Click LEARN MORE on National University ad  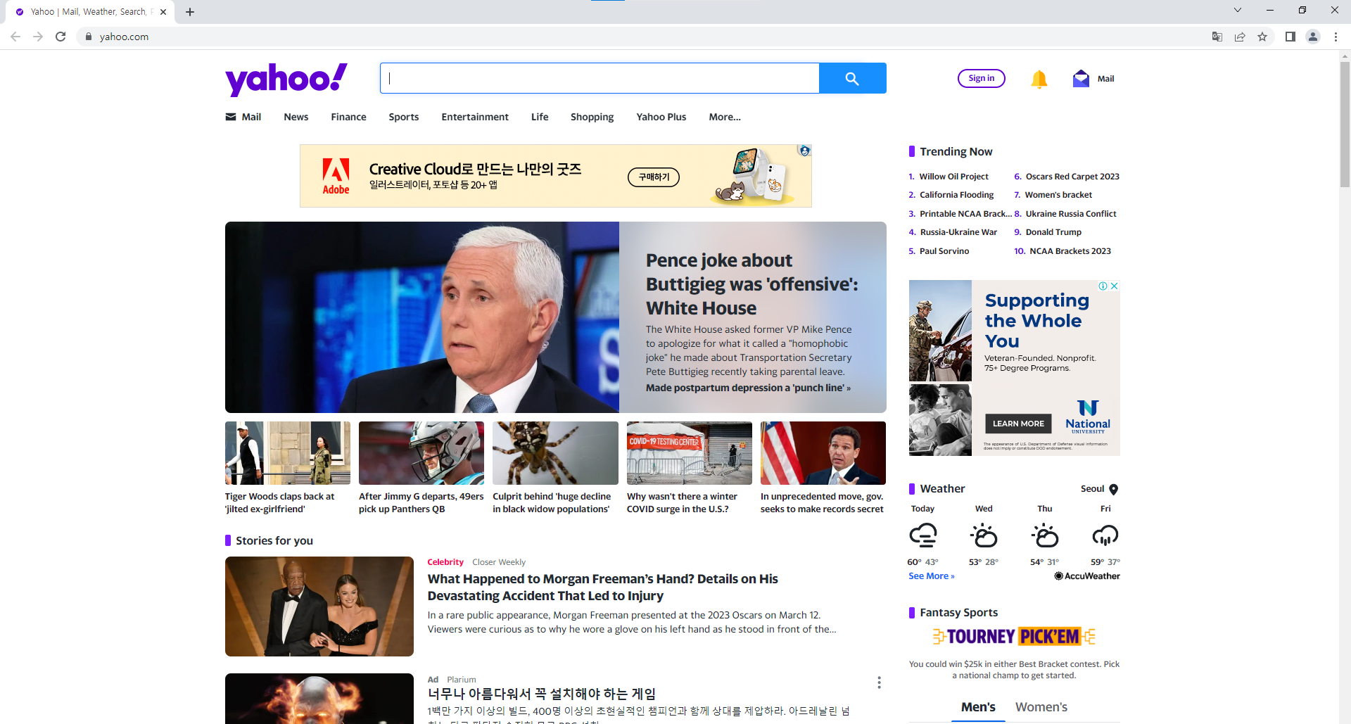[x=1018, y=424]
